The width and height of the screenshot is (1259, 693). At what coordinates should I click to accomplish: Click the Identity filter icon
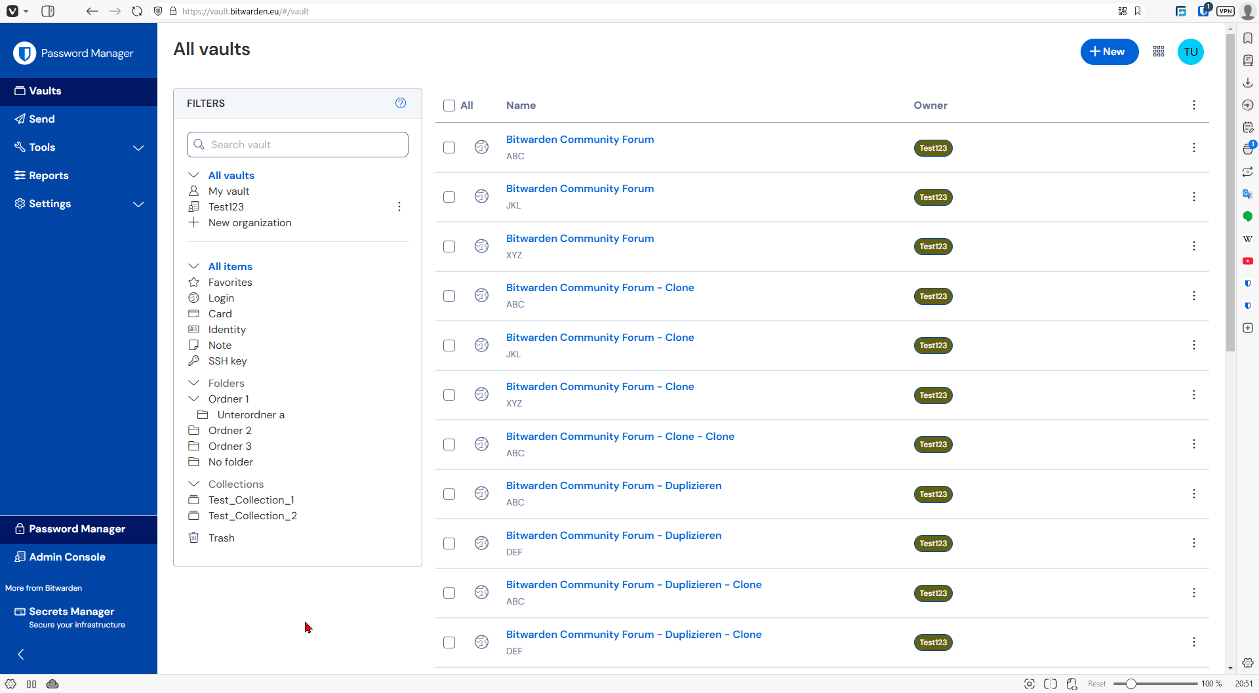click(x=193, y=329)
